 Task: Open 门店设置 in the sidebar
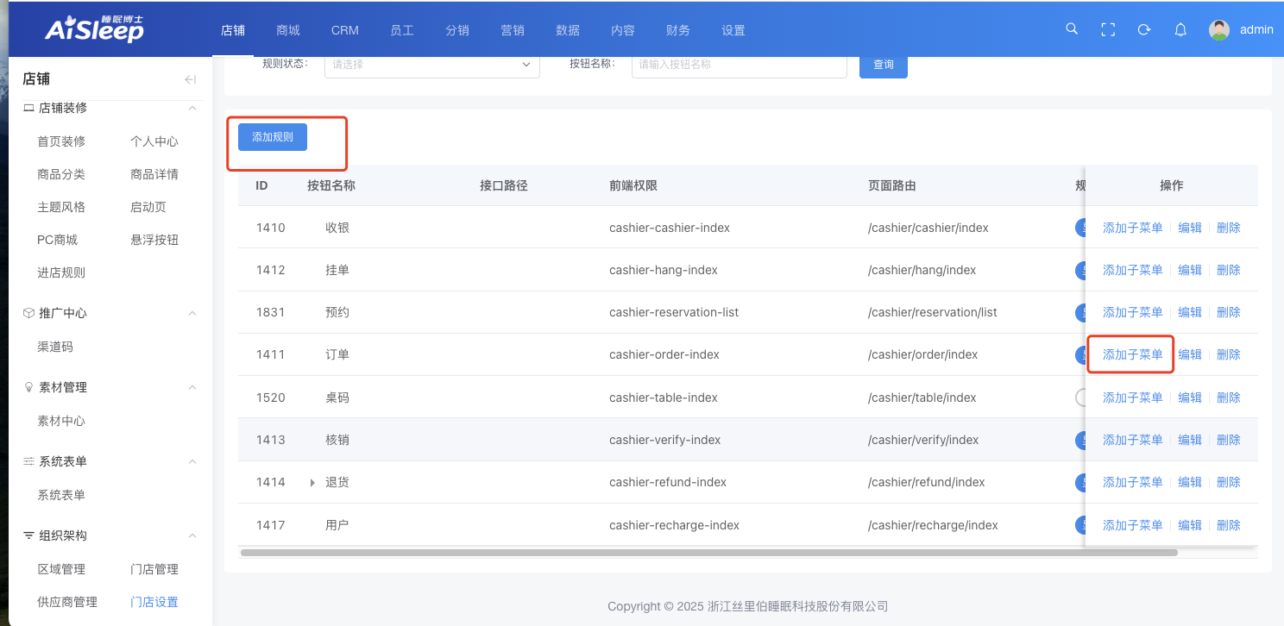click(x=154, y=602)
